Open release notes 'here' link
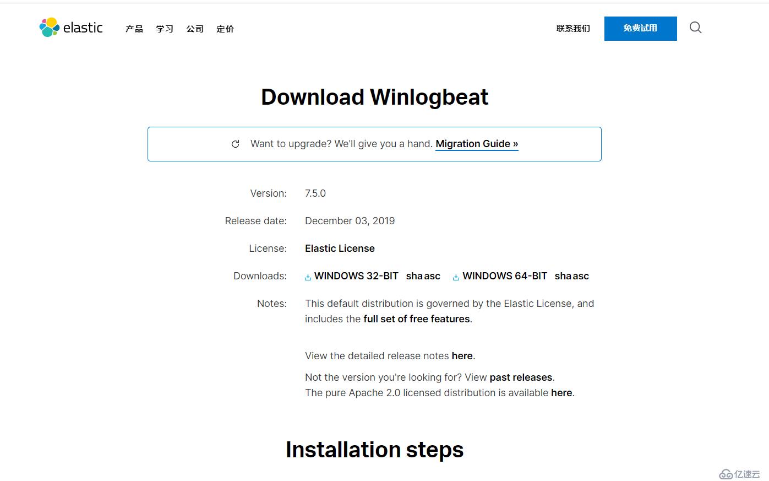The image size is (769, 481). pyautogui.click(x=462, y=356)
